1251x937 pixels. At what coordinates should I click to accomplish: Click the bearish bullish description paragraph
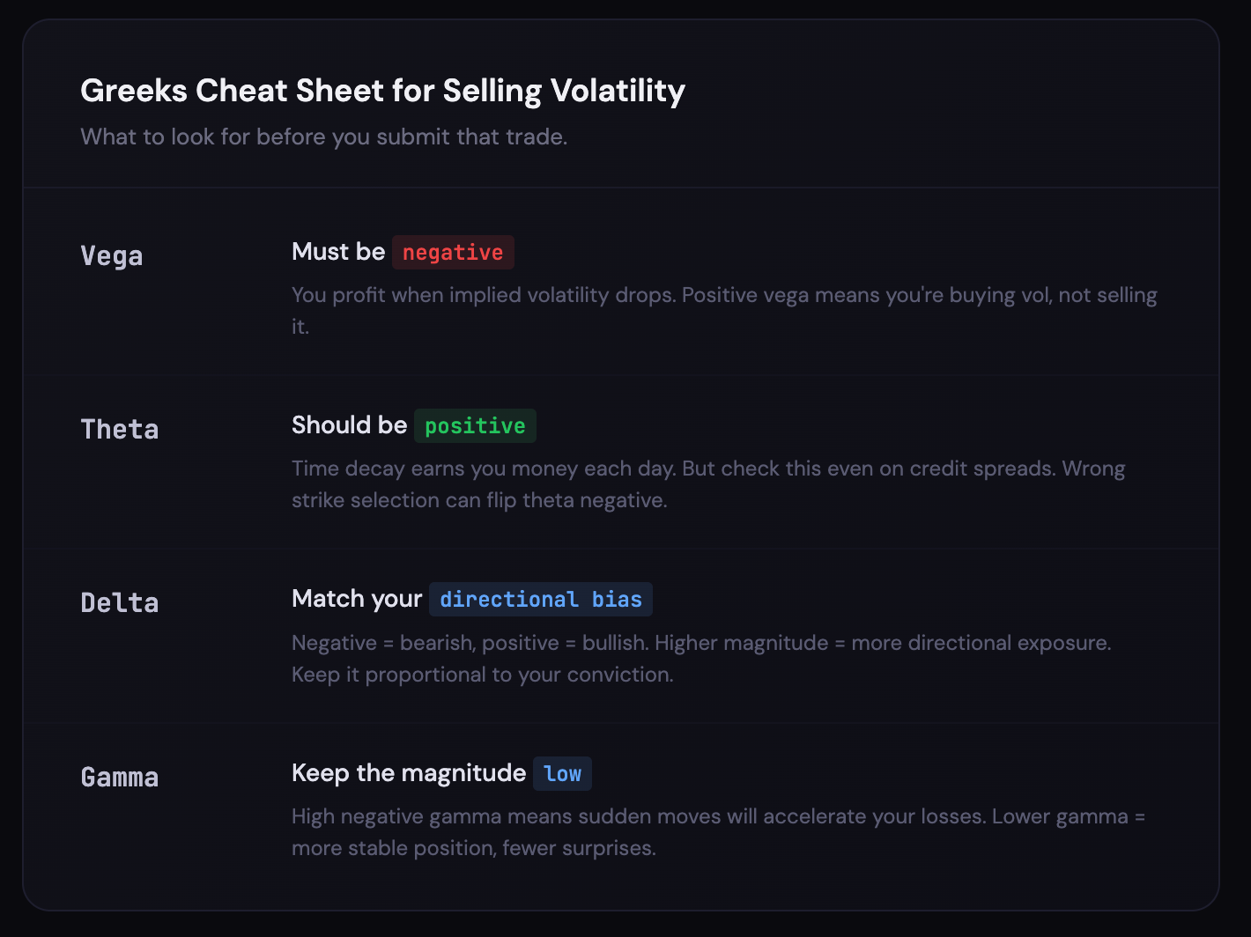[701, 659]
